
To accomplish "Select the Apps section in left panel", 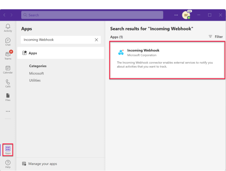I will tap(33, 53).
